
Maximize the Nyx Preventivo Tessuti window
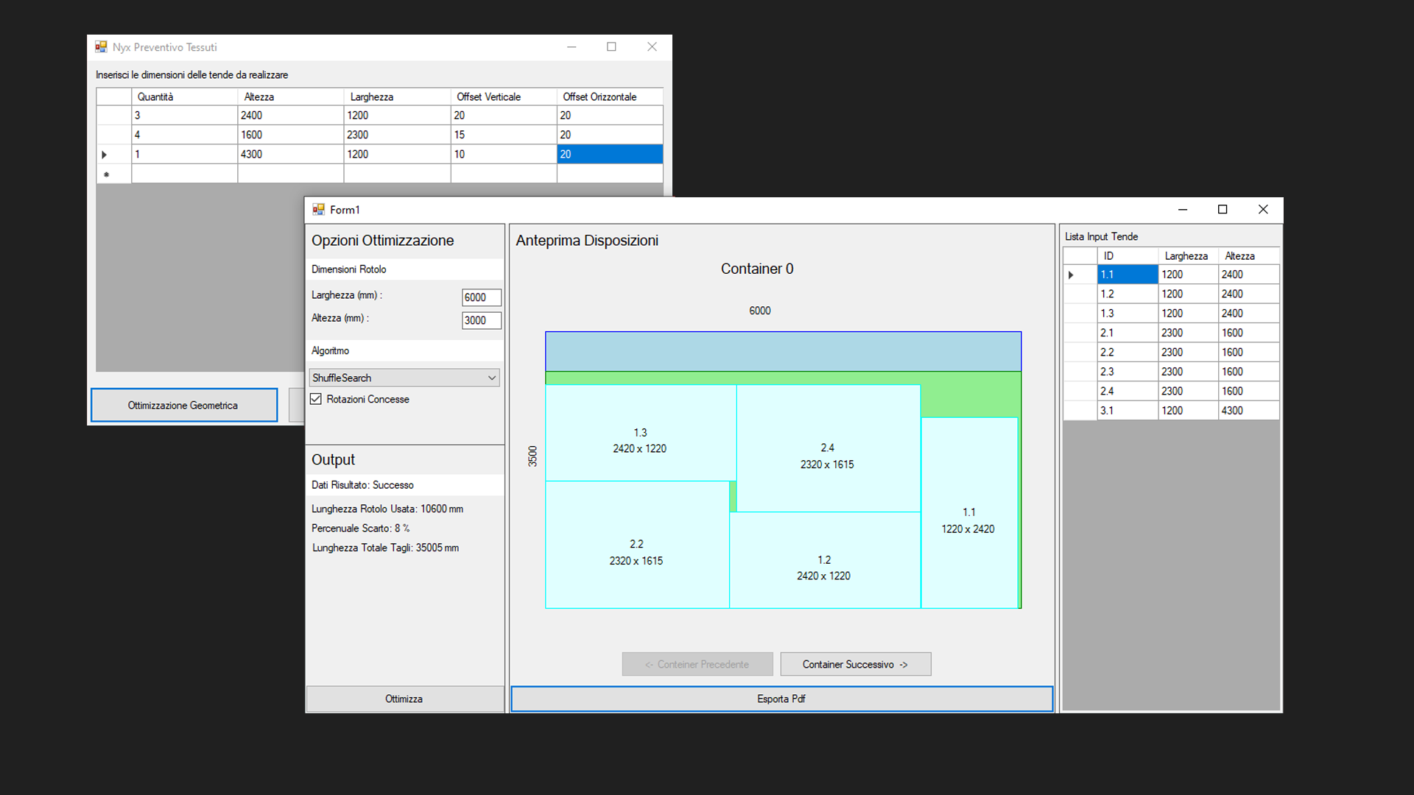611,47
